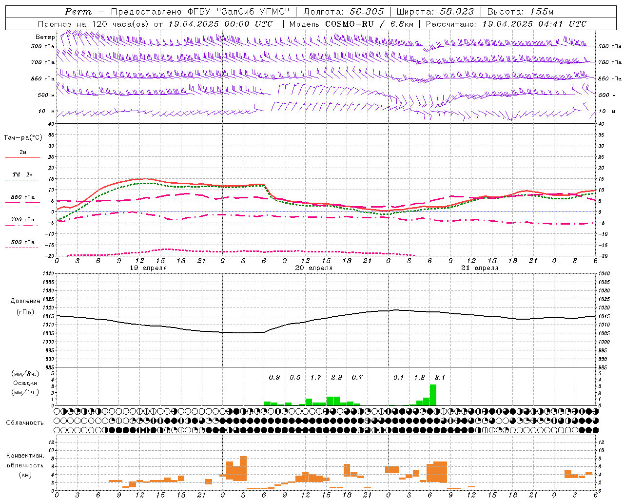Click red line sample under "2м" legend
624x499 pixels.
[22, 158]
